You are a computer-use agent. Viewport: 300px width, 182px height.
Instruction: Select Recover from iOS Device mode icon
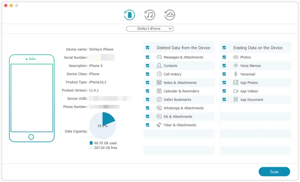coord(129,15)
